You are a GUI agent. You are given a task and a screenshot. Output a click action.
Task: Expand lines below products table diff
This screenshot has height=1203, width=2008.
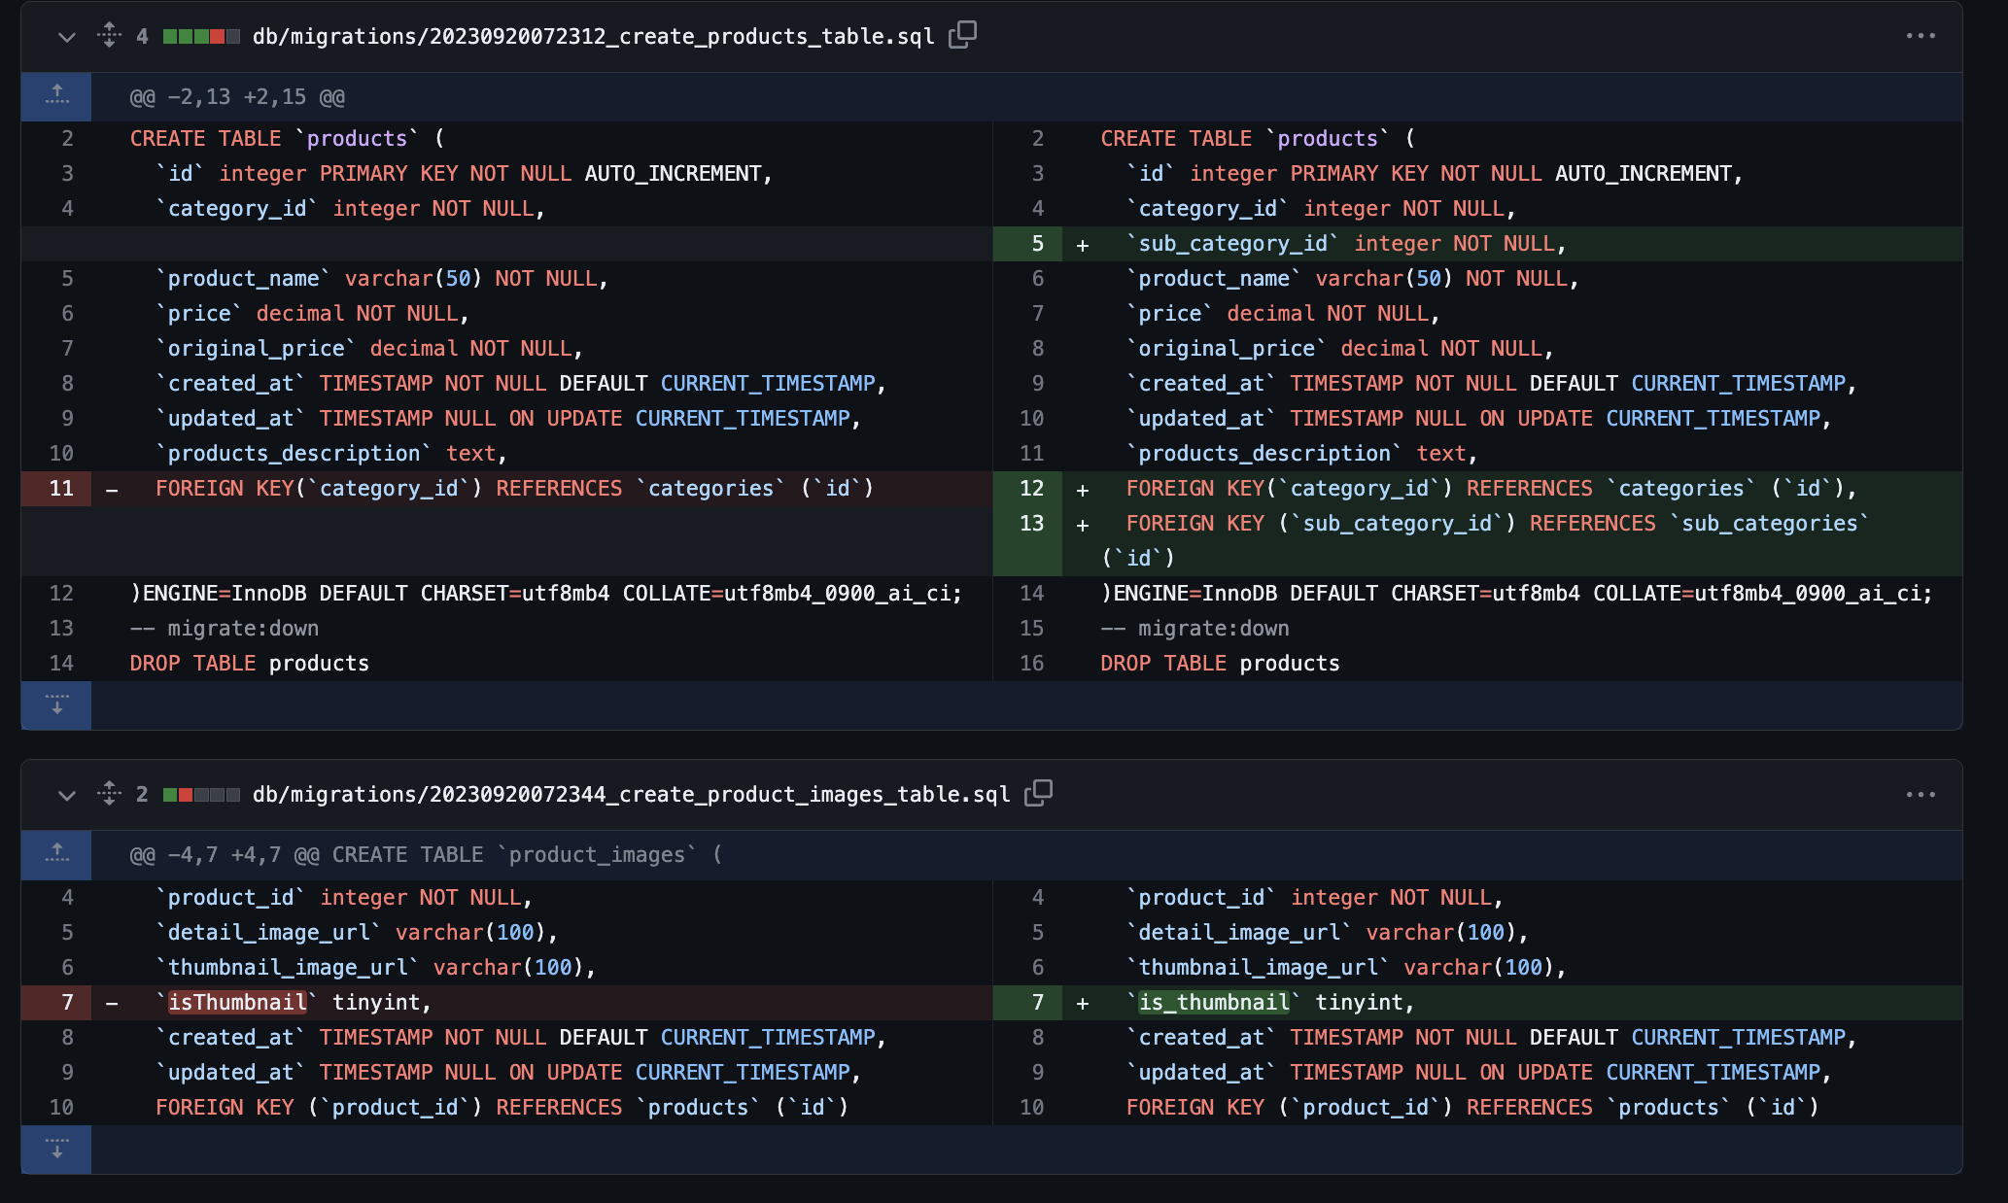tap(56, 705)
